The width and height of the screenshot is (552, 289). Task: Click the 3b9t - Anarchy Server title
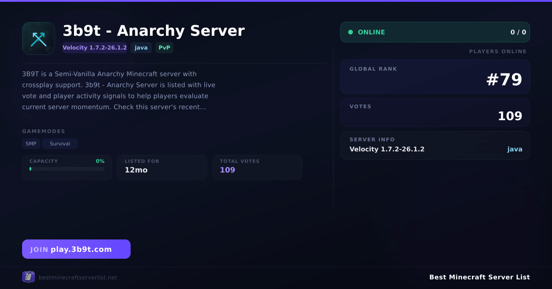pos(154,31)
